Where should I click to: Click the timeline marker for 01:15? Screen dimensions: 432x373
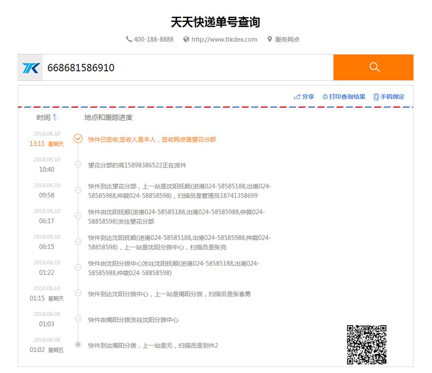[x=78, y=293]
